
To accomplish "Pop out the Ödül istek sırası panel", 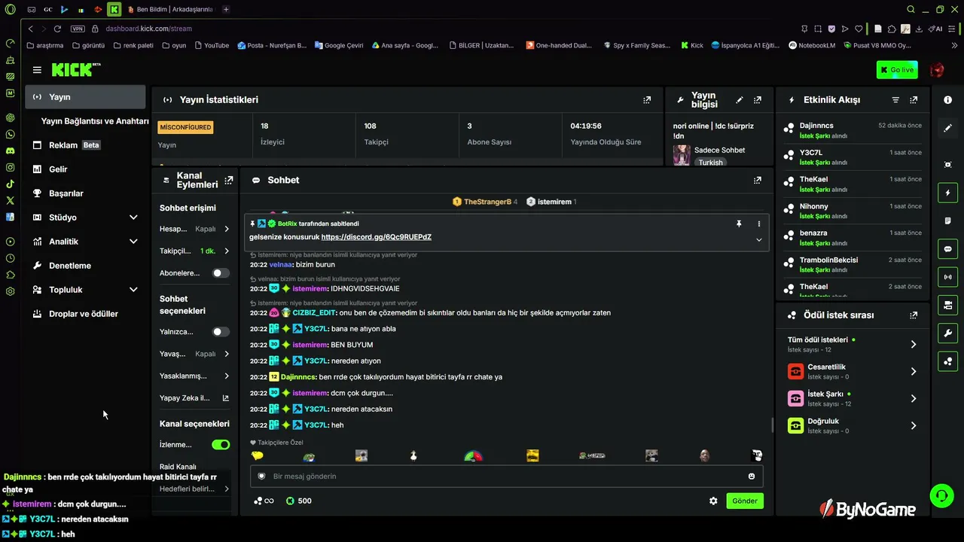I will pos(914,315).
